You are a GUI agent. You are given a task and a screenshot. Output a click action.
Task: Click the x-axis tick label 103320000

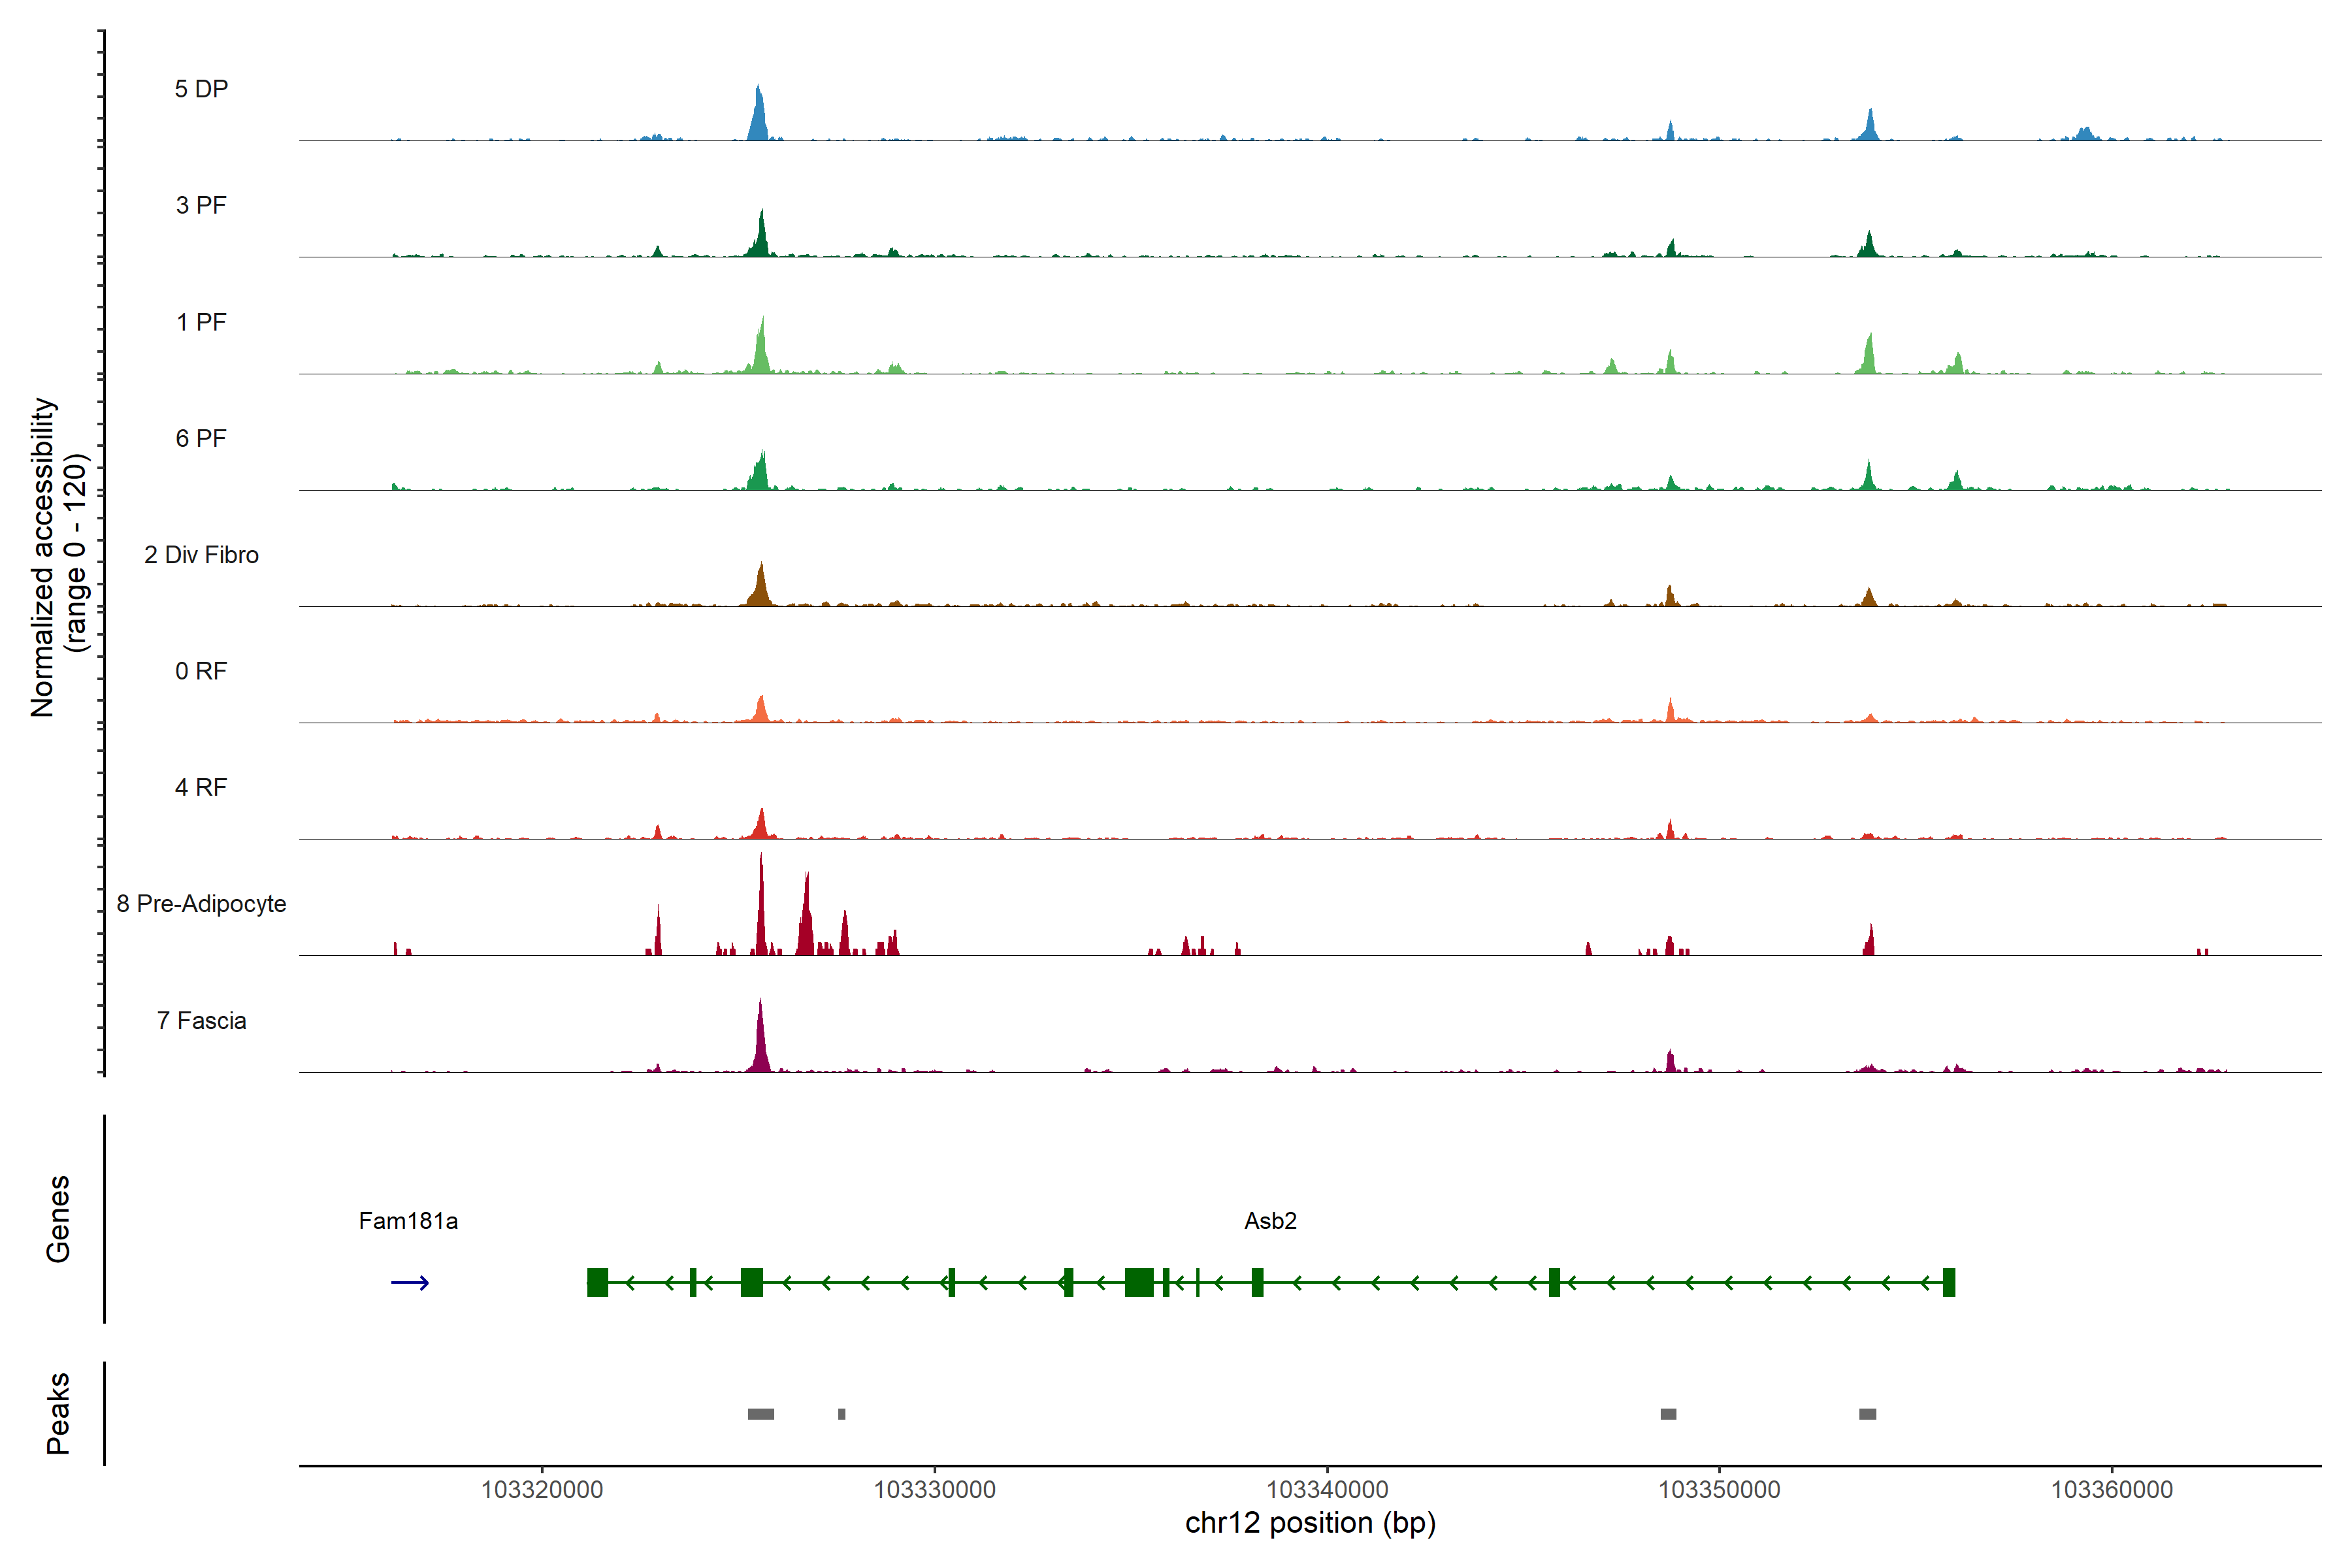pos(542,1490)
